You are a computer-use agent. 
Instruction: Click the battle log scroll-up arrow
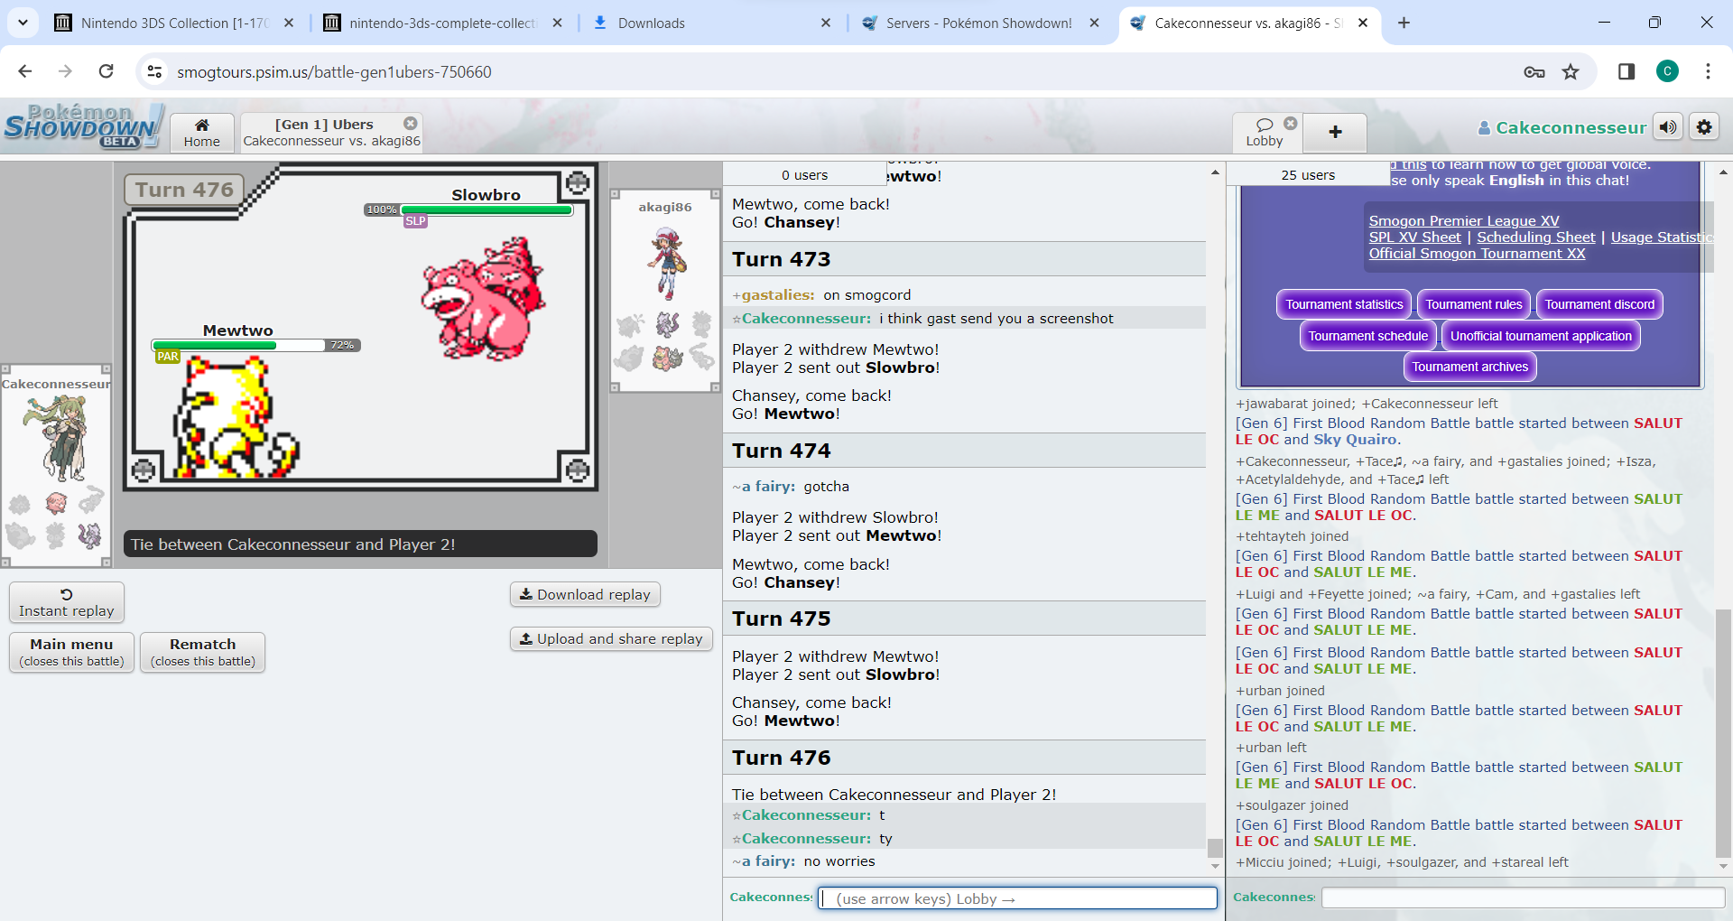tap(1215, 172)
